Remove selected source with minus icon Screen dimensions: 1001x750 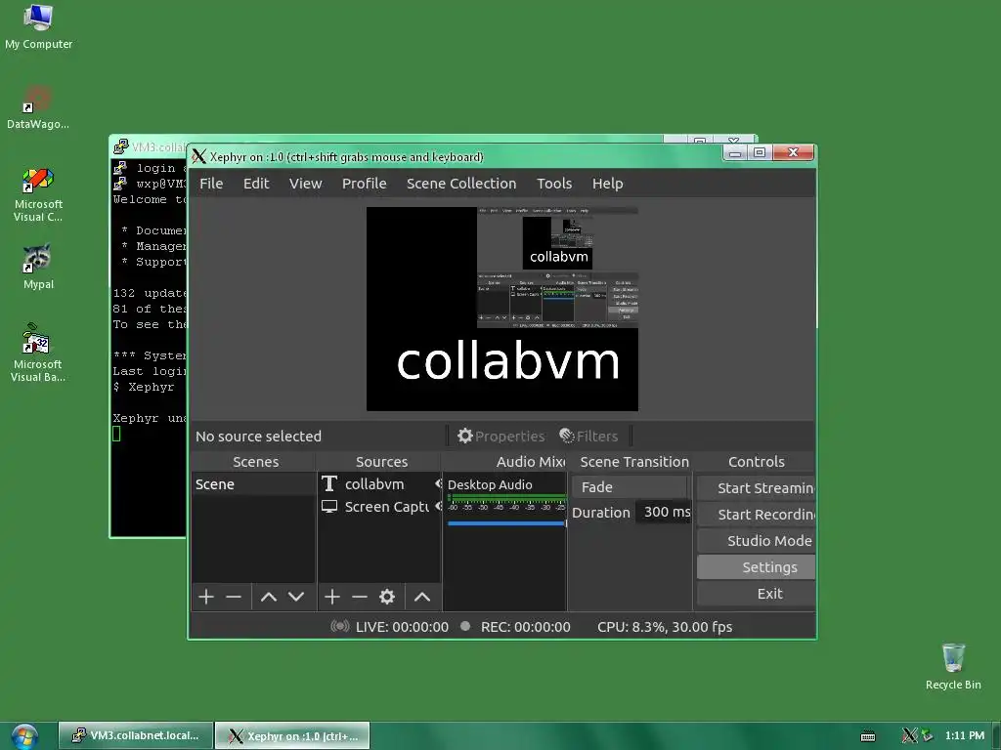coord(360,597)
